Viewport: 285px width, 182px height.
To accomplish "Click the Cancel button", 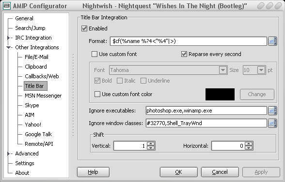I will point(220,172).
